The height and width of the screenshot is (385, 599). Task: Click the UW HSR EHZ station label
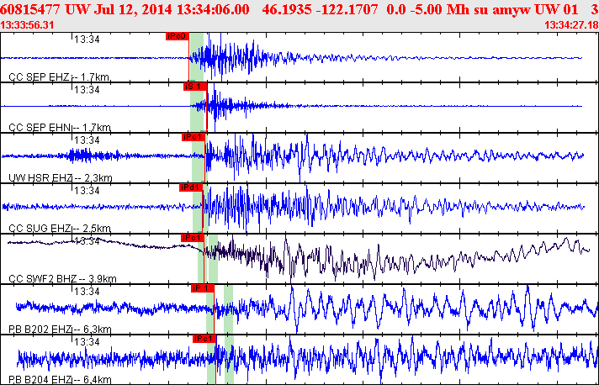click(x=61, y=178)
